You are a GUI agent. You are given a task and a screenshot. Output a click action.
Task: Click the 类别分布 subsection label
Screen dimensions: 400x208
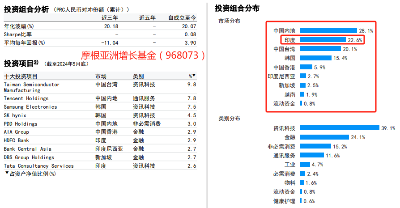pos(230,119)
